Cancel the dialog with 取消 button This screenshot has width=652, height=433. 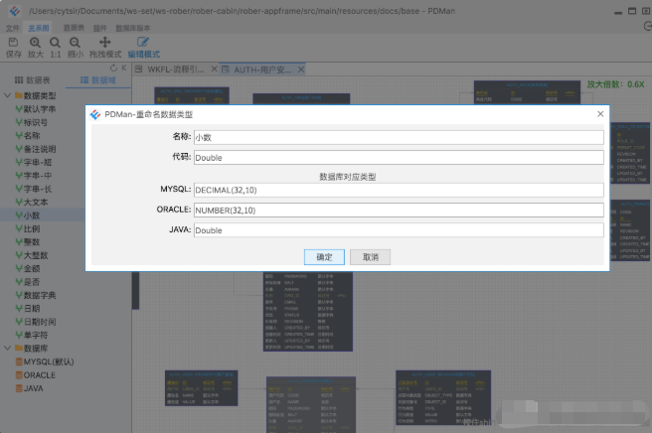[x=370, y=257]
